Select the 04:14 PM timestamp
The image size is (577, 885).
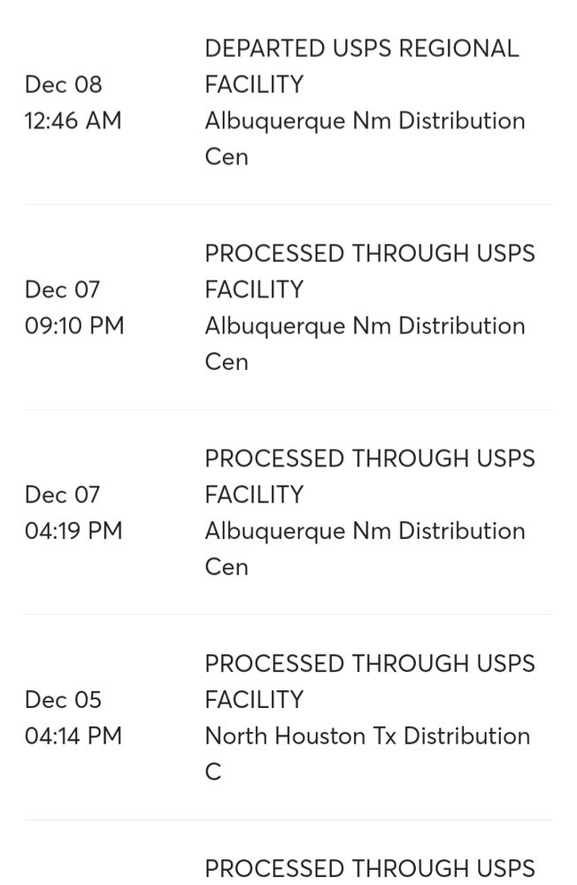73,736
